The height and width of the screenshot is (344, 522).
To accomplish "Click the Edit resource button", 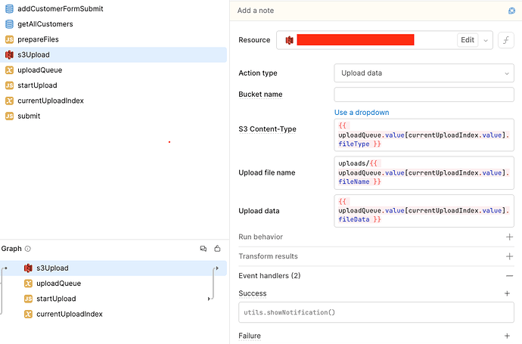I will point(468,40).
